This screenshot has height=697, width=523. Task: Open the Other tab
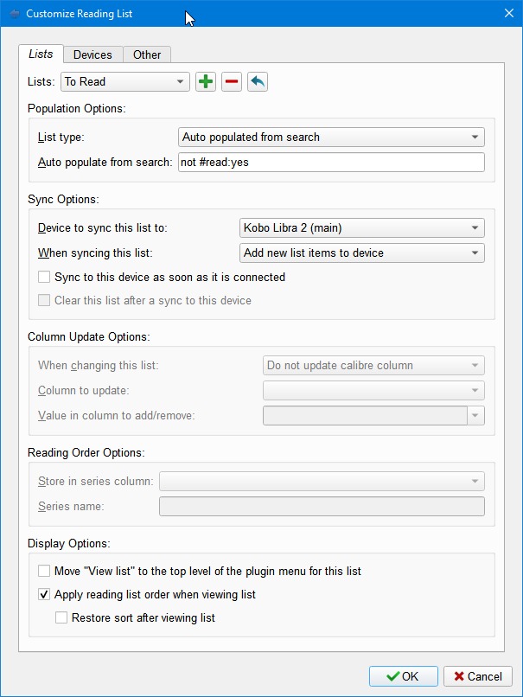click(147, 54)
